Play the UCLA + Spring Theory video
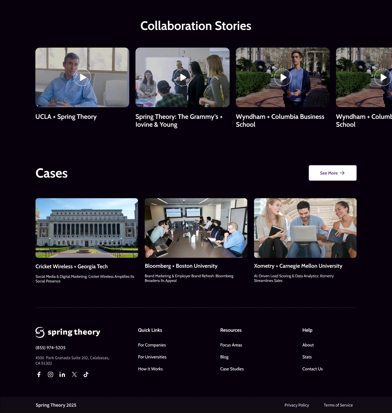392x413 pixels. click(x=82, y=77)
